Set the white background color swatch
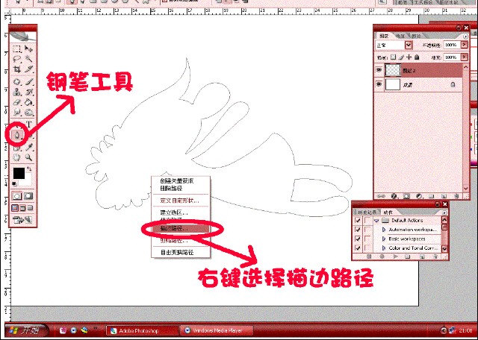 click(27, 182)
